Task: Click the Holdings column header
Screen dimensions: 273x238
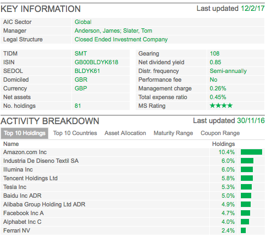Action: point(223,144)
